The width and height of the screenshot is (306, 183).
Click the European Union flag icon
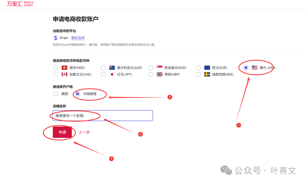(x=207, y=68)
